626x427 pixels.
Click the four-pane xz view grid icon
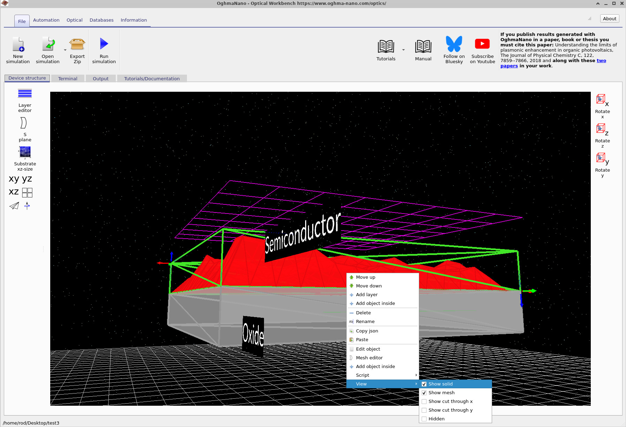pos(28,192)
